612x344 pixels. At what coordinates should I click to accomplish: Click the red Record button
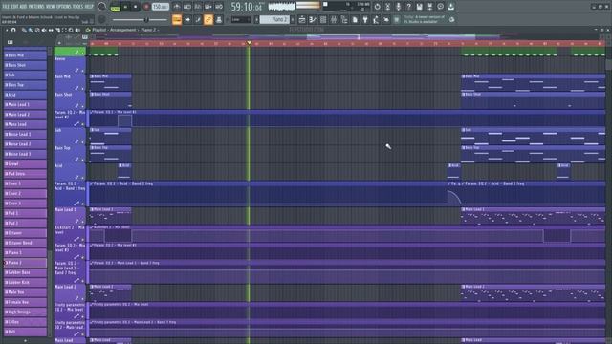pos(146,7)
